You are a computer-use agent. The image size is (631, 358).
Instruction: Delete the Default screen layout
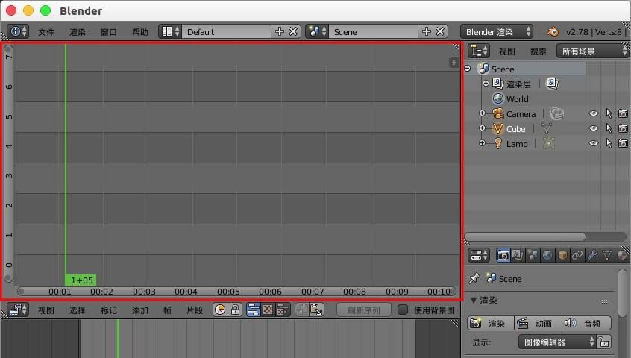293,31
